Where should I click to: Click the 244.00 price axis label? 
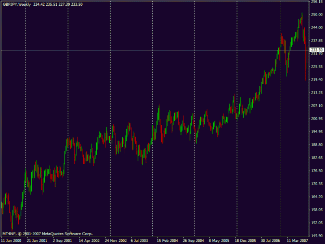(317, 28)
